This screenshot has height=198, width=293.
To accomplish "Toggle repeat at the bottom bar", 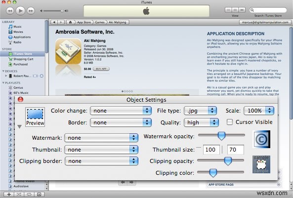I will click(x=29, y=194).
